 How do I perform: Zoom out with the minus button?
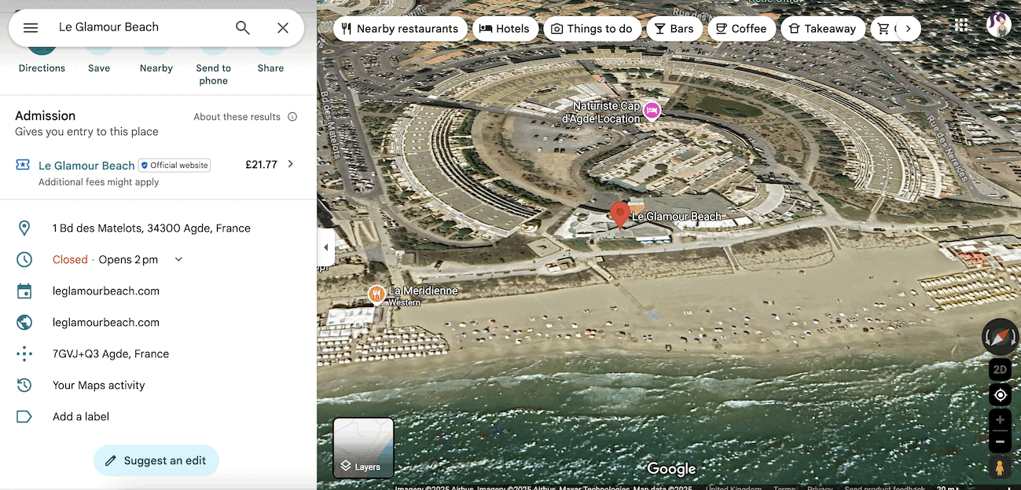click(x=1000, y=443)
